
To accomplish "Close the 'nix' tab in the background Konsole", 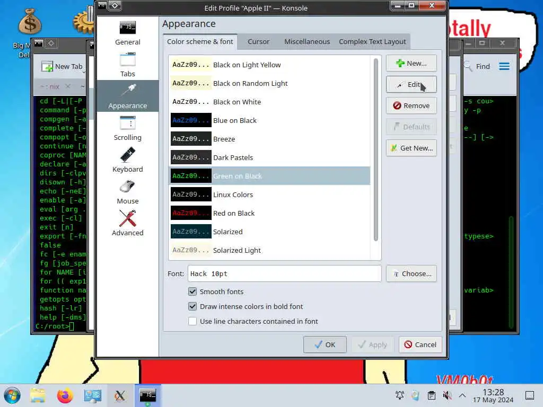I will [68, 86].
